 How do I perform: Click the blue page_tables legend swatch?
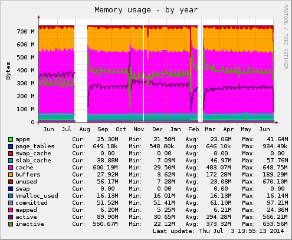[x=11, y=146]
